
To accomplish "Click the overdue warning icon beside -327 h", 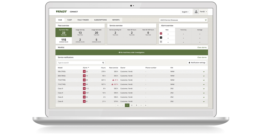I will tap(112, 84).
